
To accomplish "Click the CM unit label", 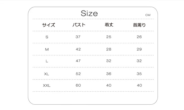I will [148, 15].
